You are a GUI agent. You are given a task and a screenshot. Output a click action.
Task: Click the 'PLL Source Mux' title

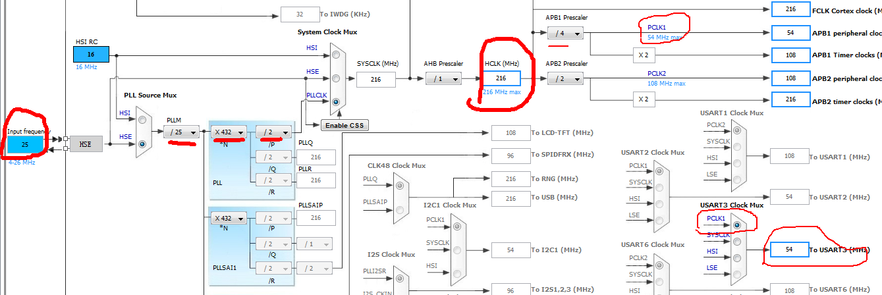pos(149,95)
